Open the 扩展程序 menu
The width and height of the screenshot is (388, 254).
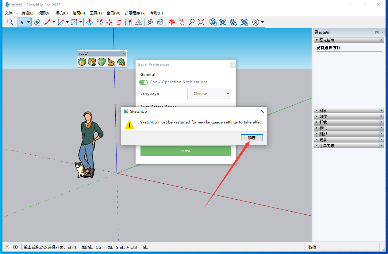click(x=135, y=13)
